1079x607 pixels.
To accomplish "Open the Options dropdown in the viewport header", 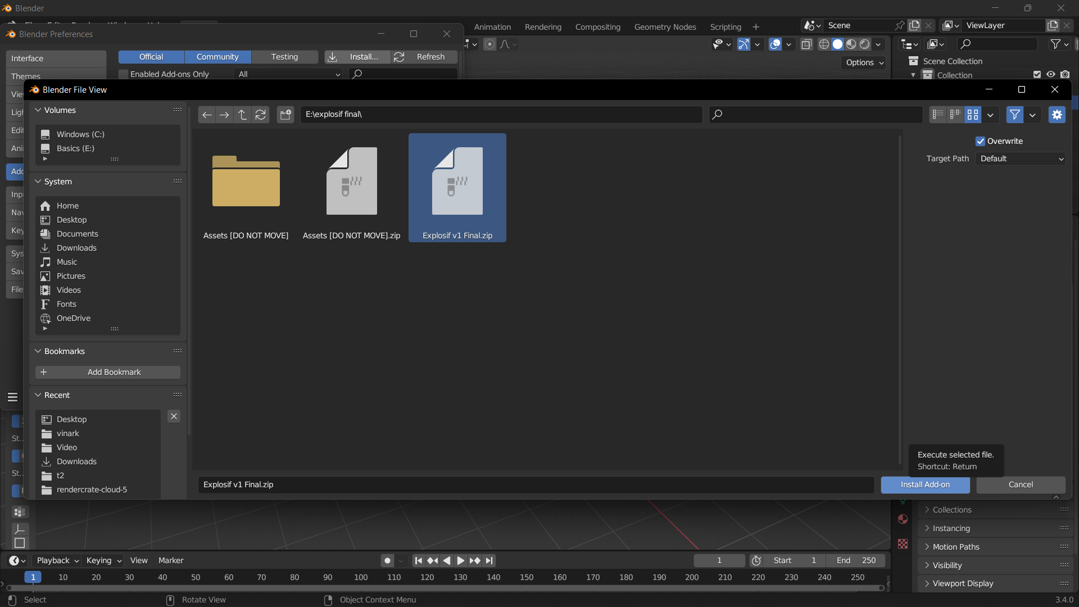I will (863, 62).
